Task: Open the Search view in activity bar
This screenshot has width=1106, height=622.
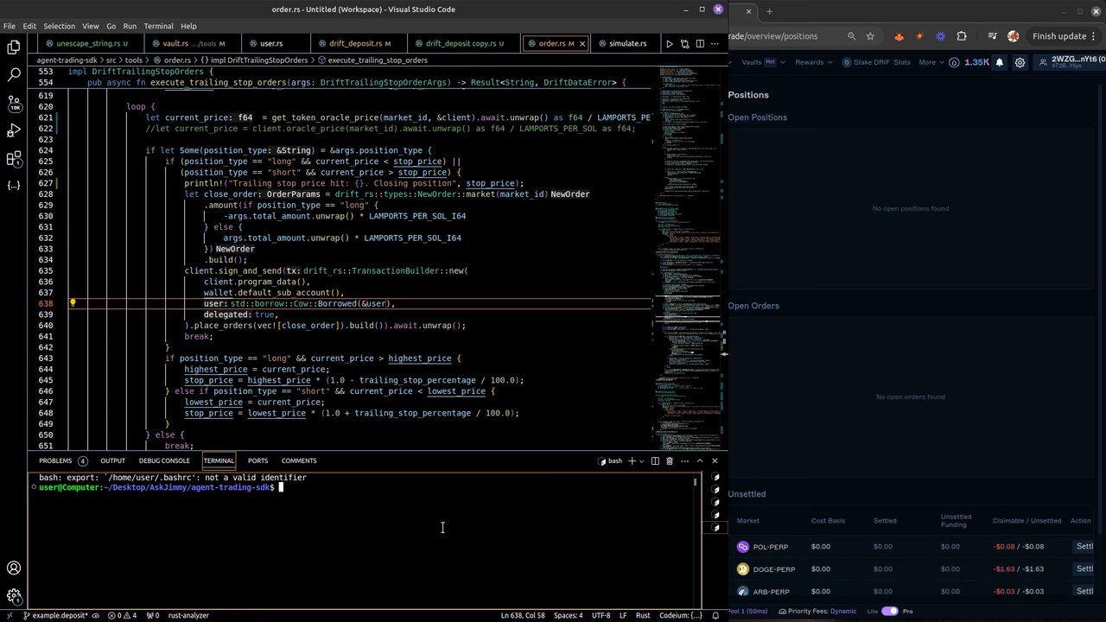Action: 14,76
